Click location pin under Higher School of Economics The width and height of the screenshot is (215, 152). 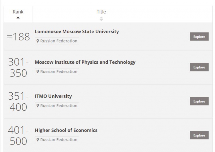coord(38,140)
